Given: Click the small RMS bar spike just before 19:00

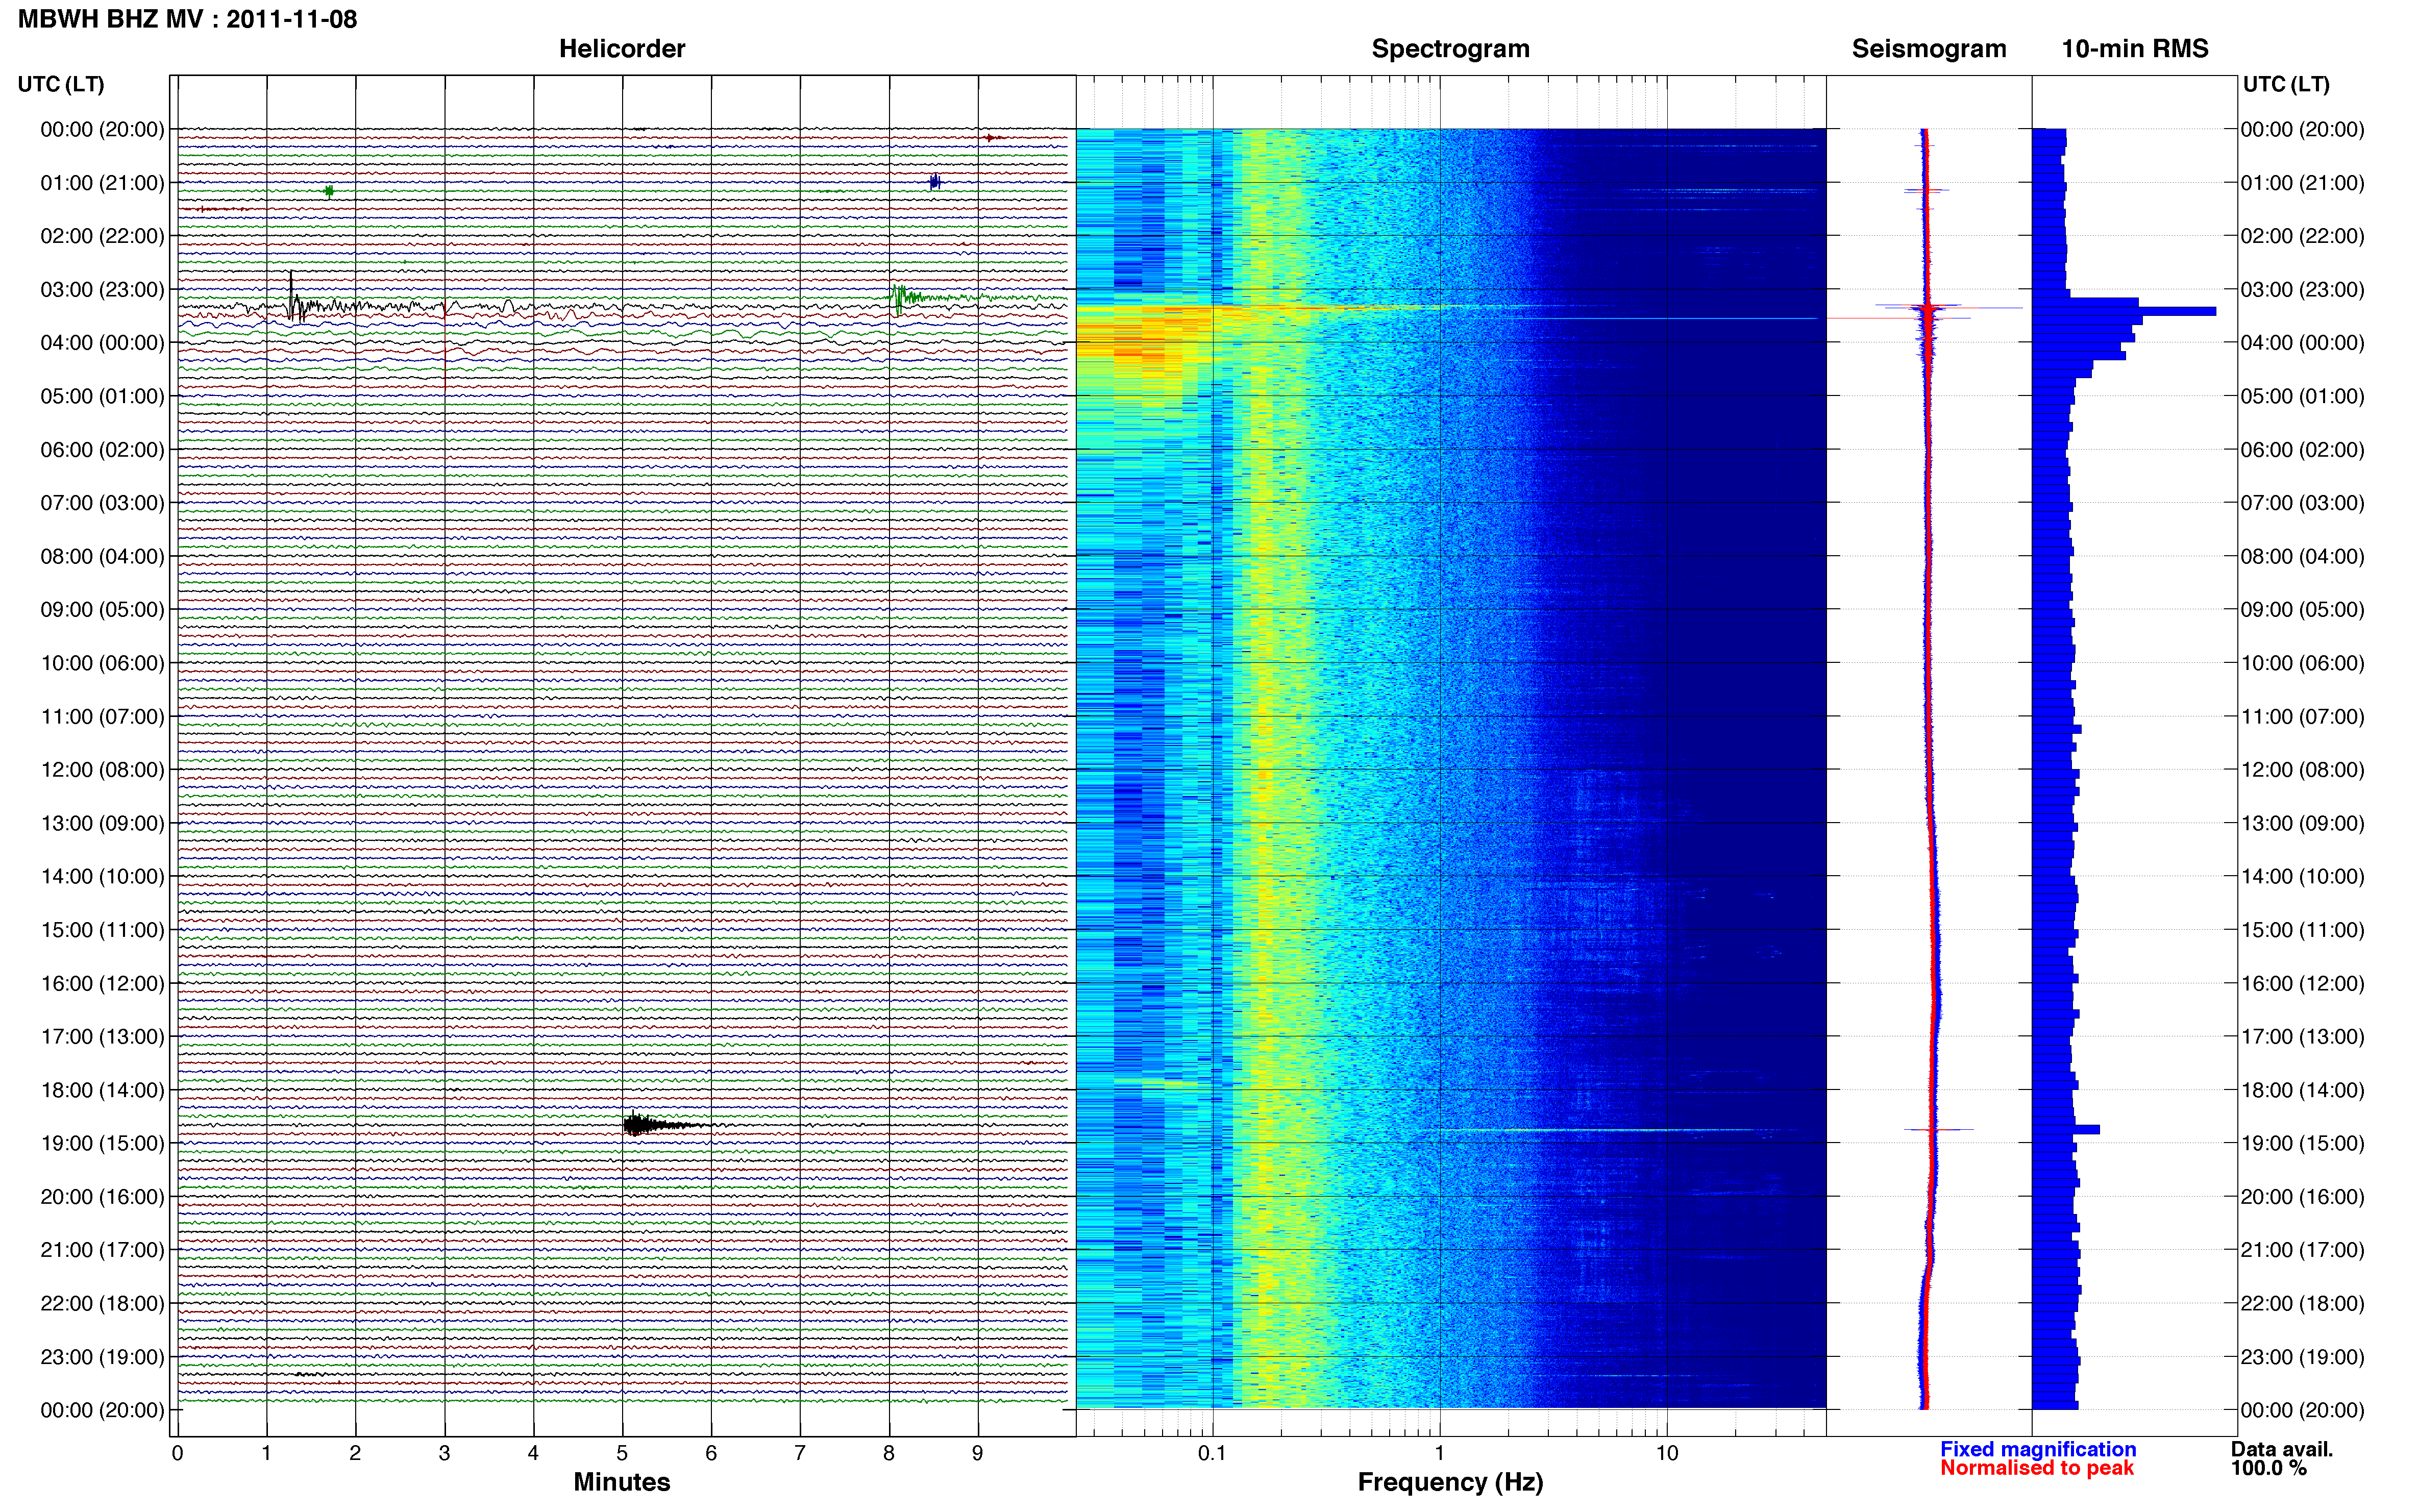Looking at the screenshot, I should coord(2066,1129).
